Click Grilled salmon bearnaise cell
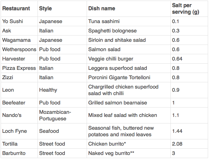The height and width of the screenshot is (159, 209). click(x=129, y=103)
